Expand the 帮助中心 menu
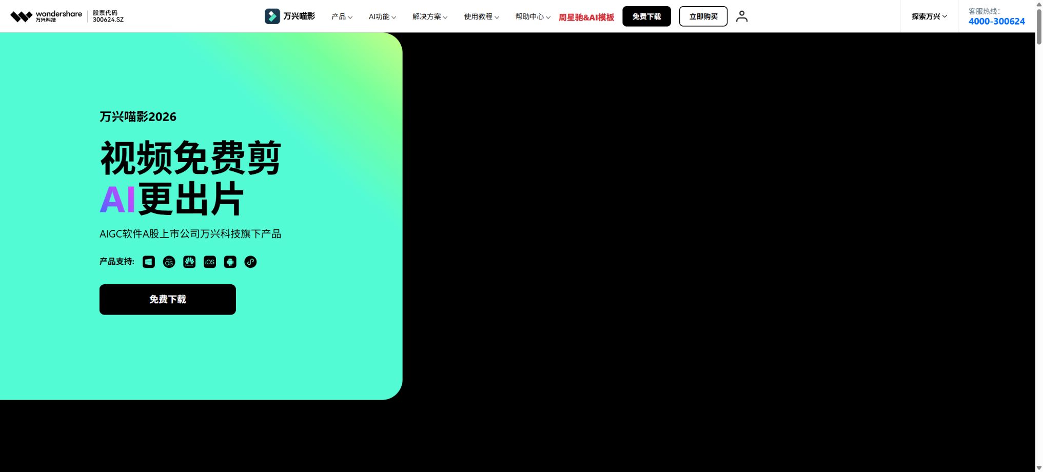Screen dimensions: 1043x472 (533, 16)
